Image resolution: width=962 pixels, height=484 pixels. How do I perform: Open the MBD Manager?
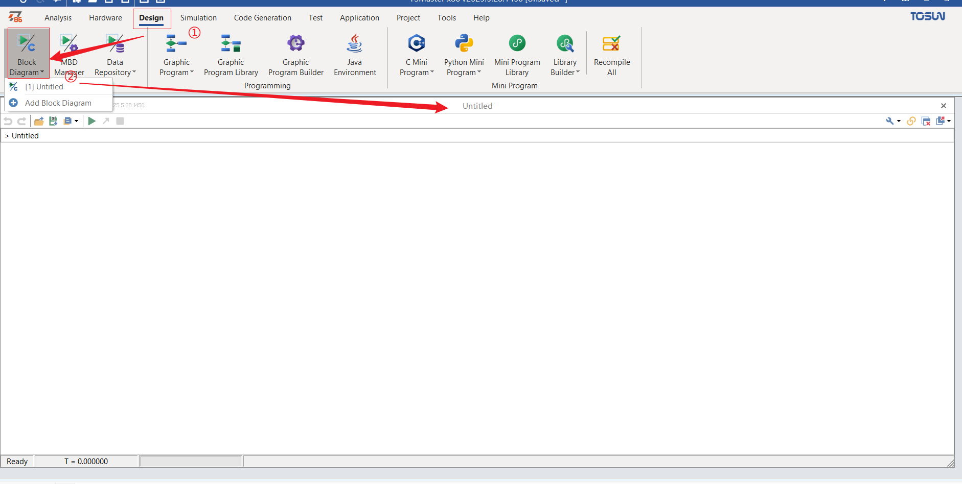[69, 55]
